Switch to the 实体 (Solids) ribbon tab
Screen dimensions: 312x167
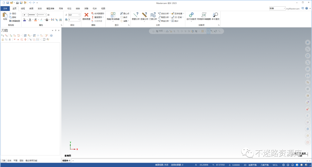coord(40,9)
